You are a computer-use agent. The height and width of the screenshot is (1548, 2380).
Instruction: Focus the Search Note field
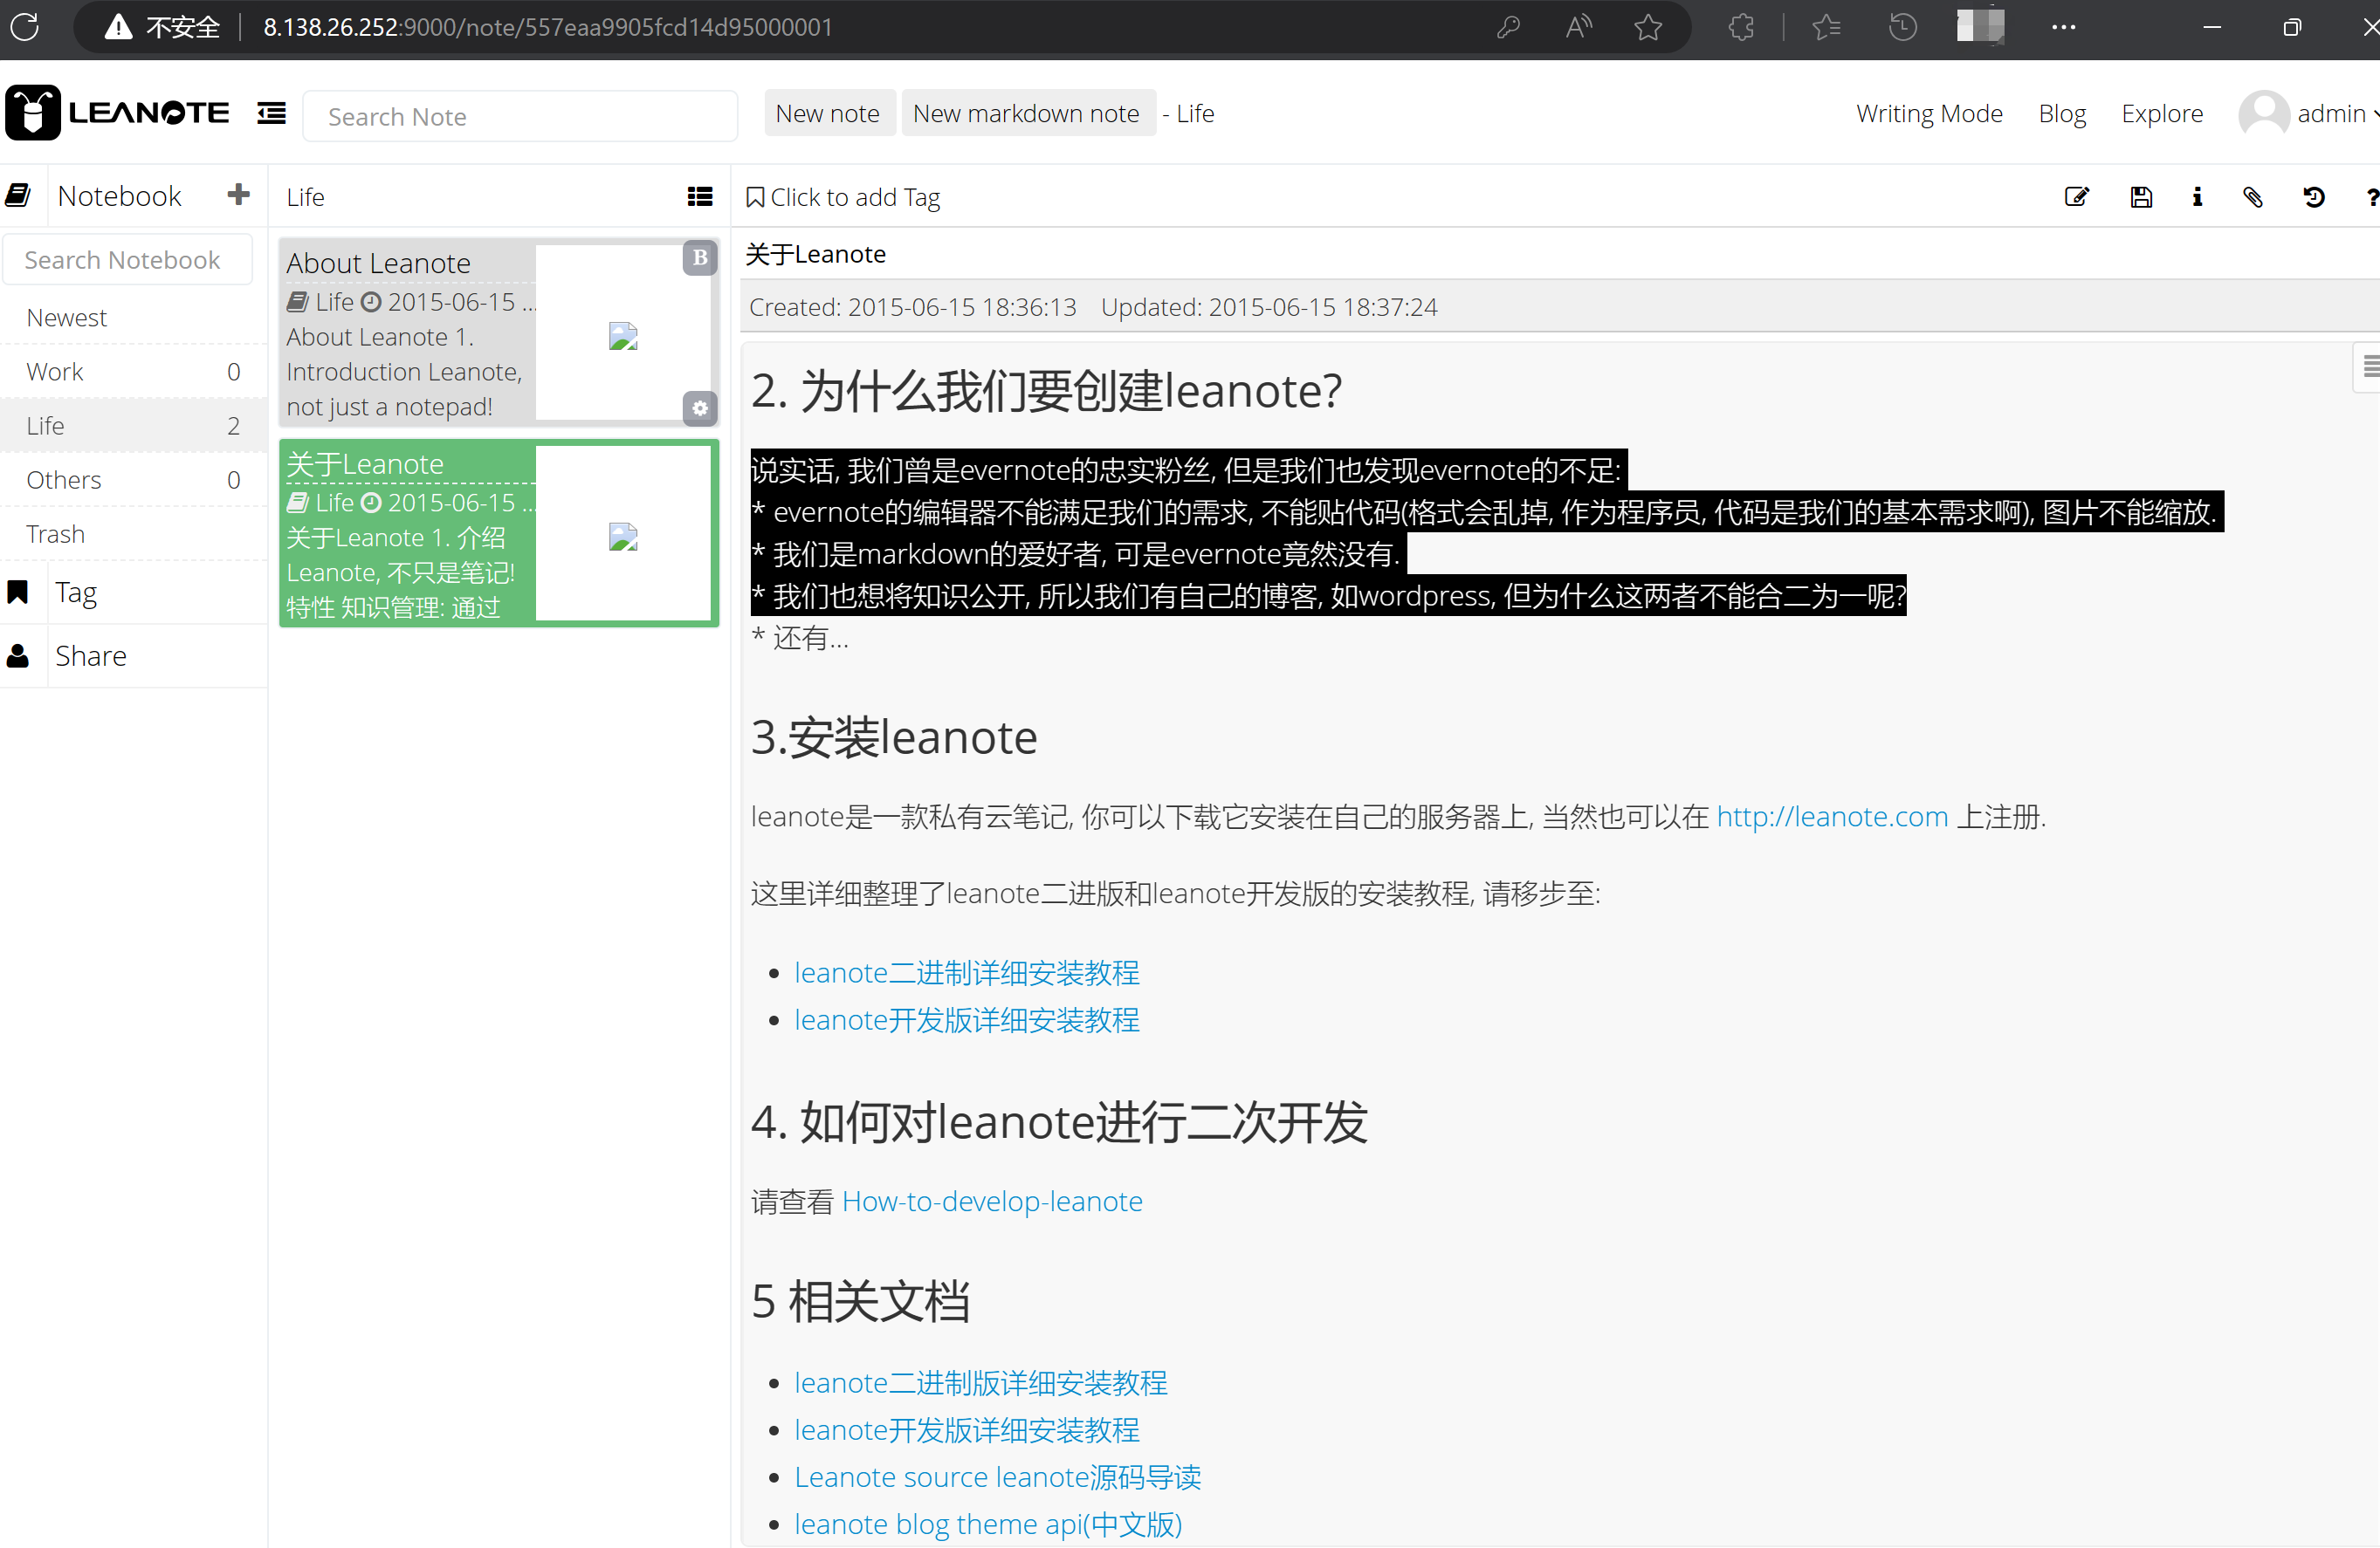pyautogui.click(x=520, y=116)
